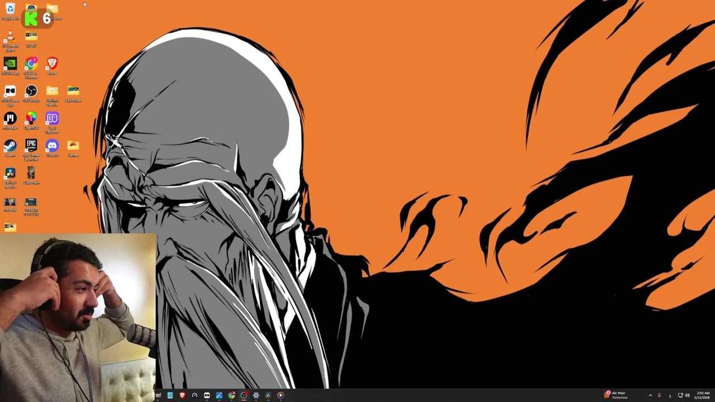Click the microphone tray icon
This screenshot has height=402, width=715.
[x=659, y=395]
